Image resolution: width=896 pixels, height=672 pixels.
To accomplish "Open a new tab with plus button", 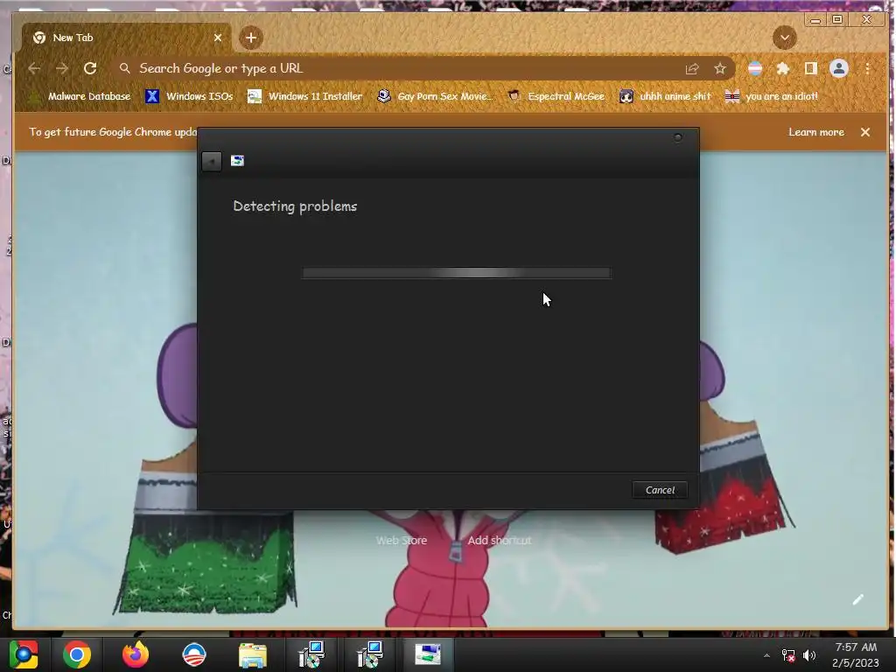I will 251,38.
